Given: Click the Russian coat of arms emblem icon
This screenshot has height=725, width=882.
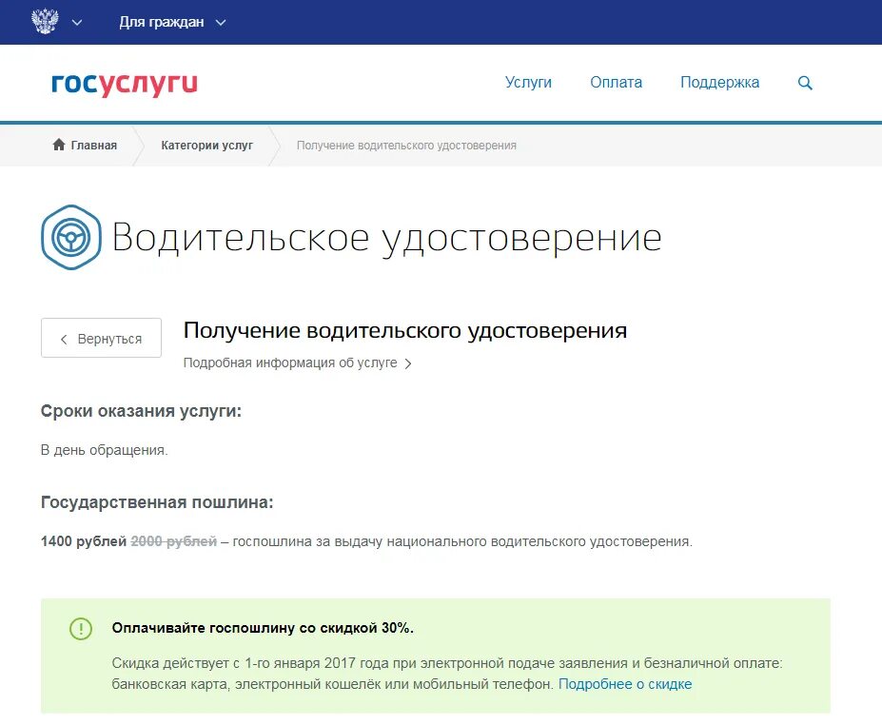Looking at the screenshot, I should tap(45, 21).
